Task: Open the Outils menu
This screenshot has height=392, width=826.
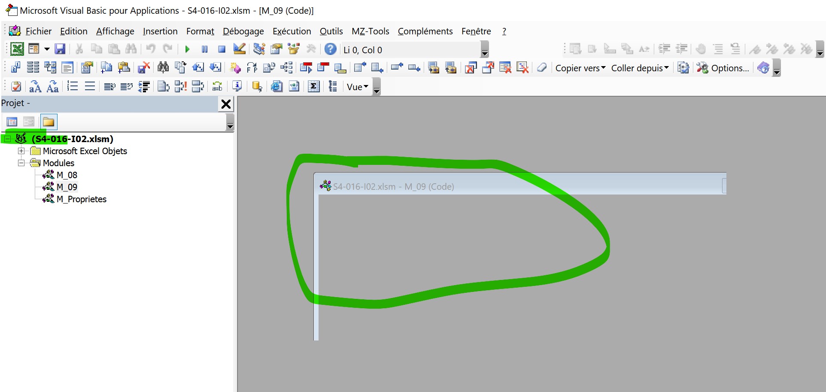Action: pos(331,31)
